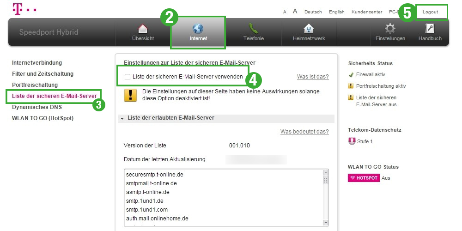The width and height of the screenshot is (462, 231).
Task: Open the Internet globe icon tab
Action: point(198,29)
